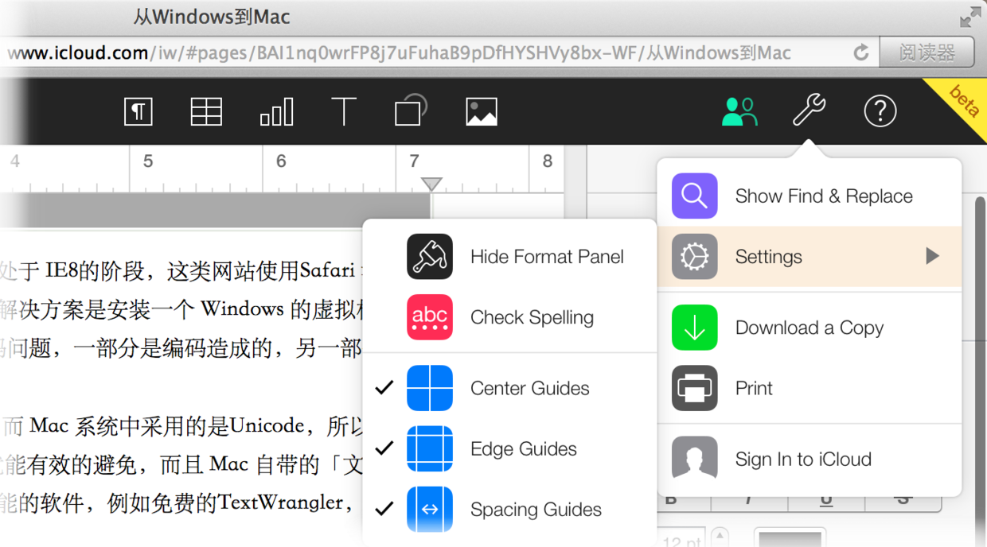987x547 pixels.
Task: Enter fullscreen with the corner arrows icon
Action: pyautogui.click(x=970, y=17)
